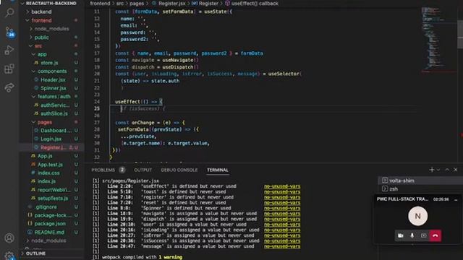Open reportWebVitals file
The image size is (463, 260).
[x=54, y=190]
